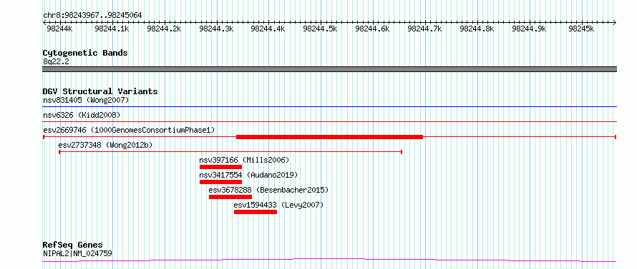Click the esv1594433 (Levy2007) text label
This screenshot has height=269, width=637.
278,205
